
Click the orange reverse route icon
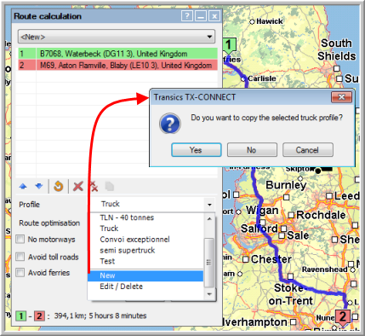click(x=59, y=187)
